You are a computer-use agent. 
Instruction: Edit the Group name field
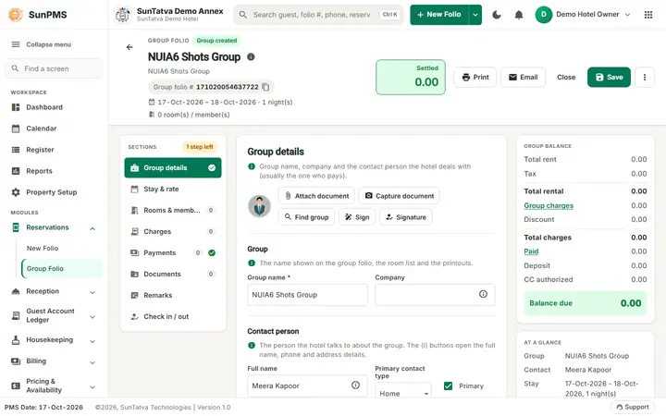click(x=307, y=295)
